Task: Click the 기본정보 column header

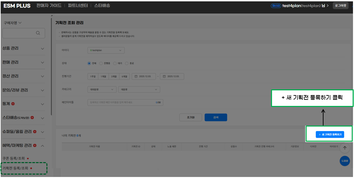Action: pyautogui.click(x=295, y=147)
